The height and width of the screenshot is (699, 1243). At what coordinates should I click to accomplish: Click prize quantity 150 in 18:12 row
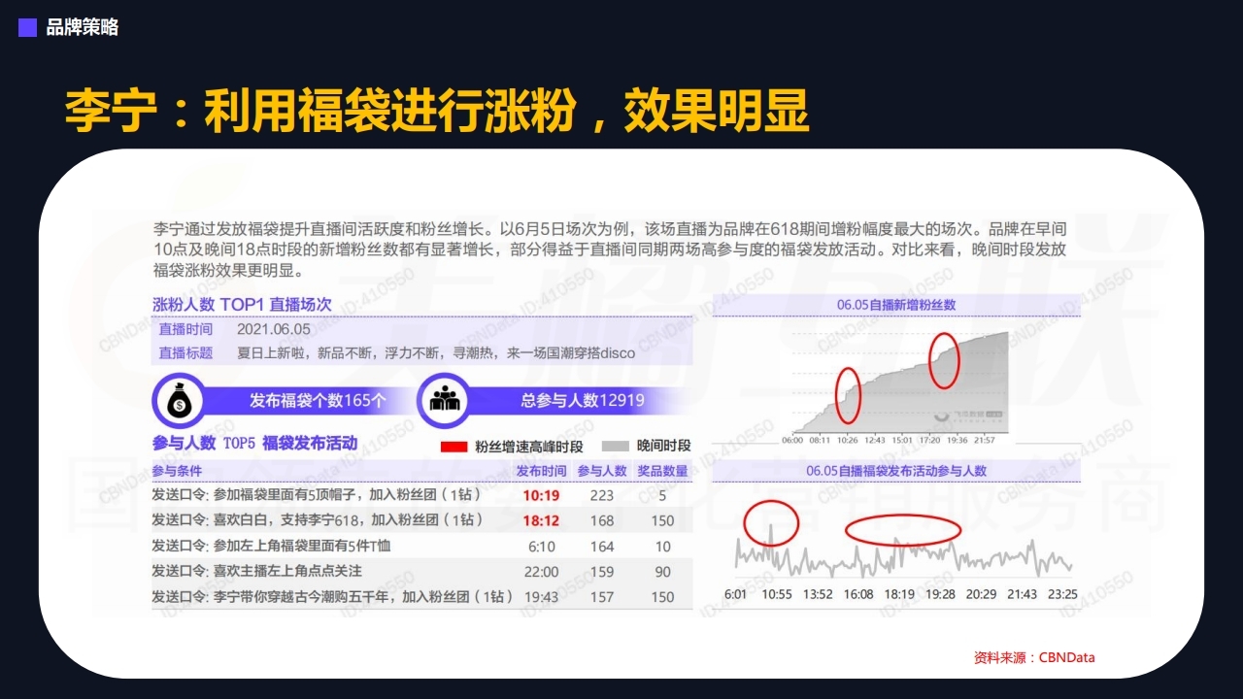click(x=662, y=521)
